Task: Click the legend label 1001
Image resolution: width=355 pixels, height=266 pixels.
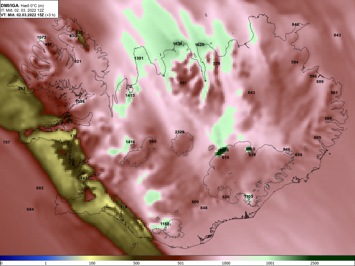Action: 270,263
